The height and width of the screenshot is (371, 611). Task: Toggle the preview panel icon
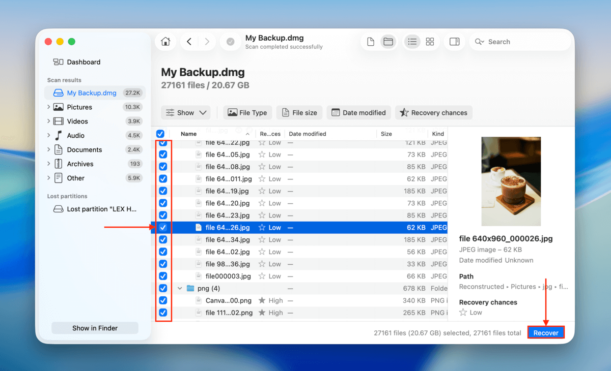pyautogui.click(x=454, y=41)
